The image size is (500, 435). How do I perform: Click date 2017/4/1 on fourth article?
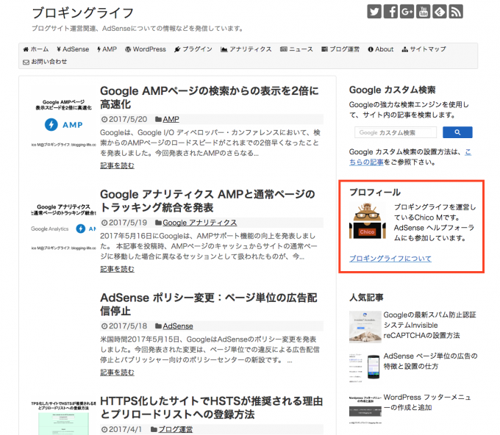point(126,429)
